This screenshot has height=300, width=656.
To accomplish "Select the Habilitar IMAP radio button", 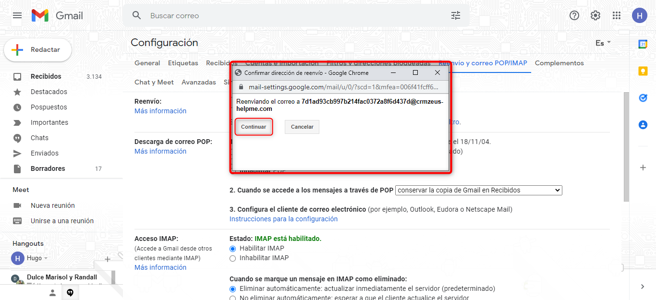I will 233,249.
